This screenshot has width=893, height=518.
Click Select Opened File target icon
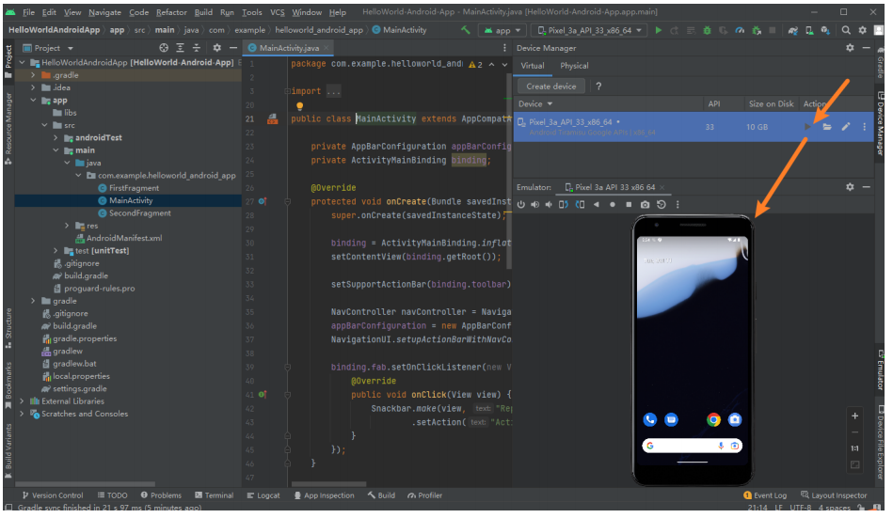(x=164, y=48)
